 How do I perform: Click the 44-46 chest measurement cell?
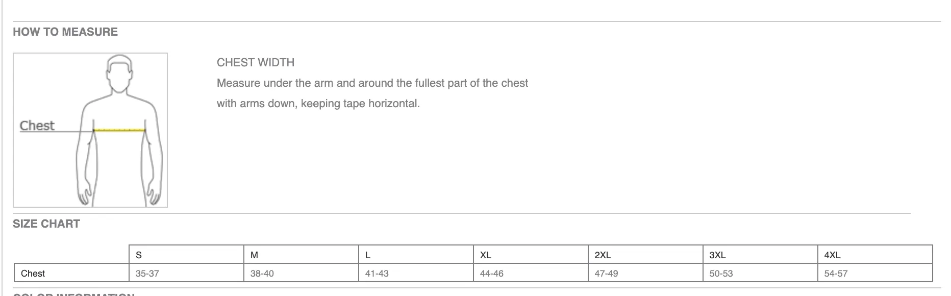coord(531,273)
